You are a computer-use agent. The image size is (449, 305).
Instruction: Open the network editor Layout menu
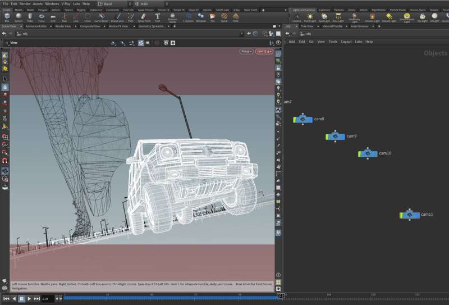click(346, 42)
